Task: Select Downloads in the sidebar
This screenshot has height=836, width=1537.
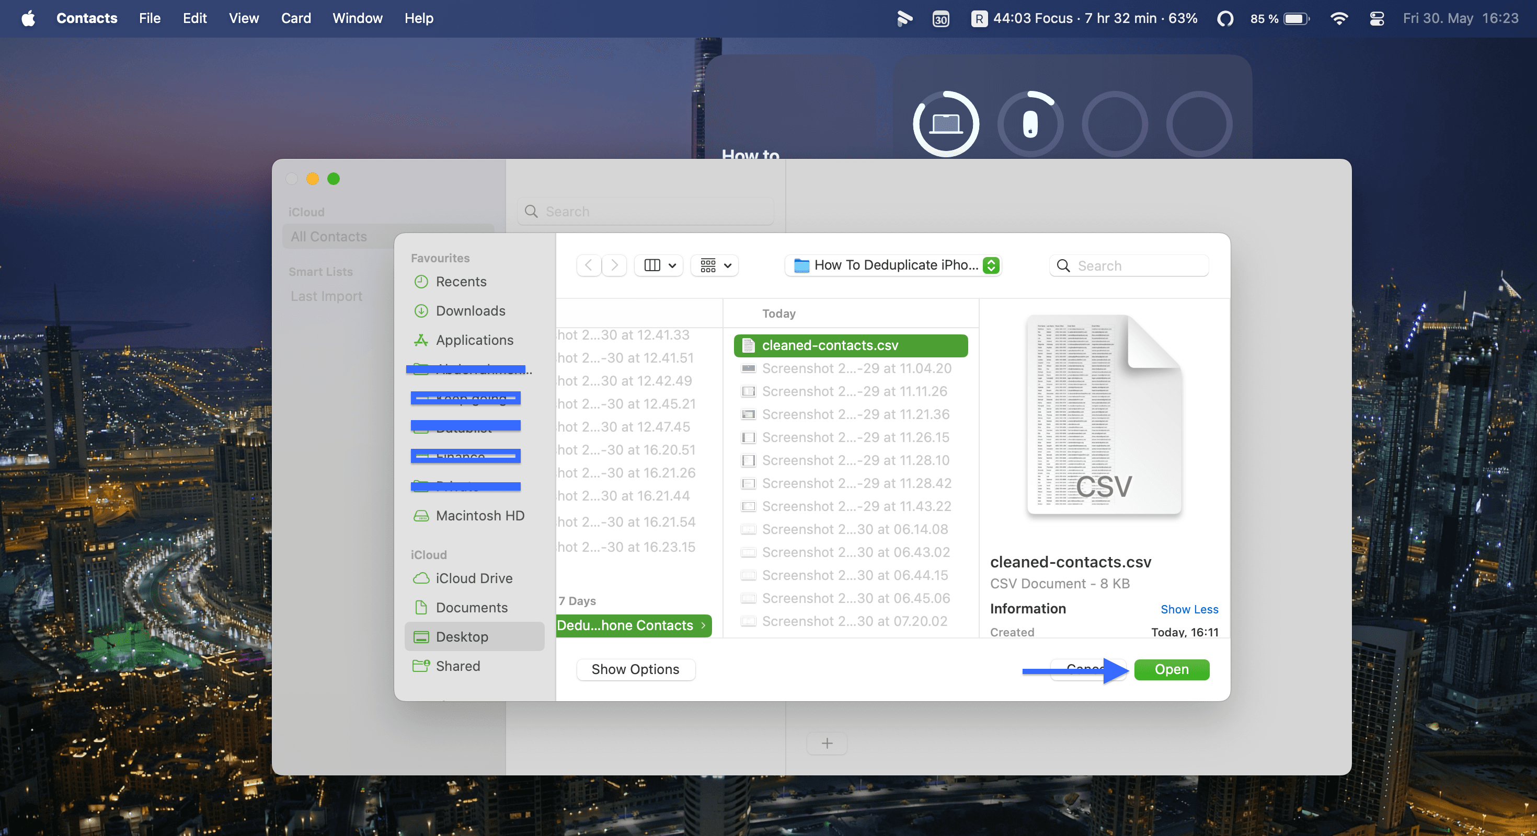Action: pos(471,311)
